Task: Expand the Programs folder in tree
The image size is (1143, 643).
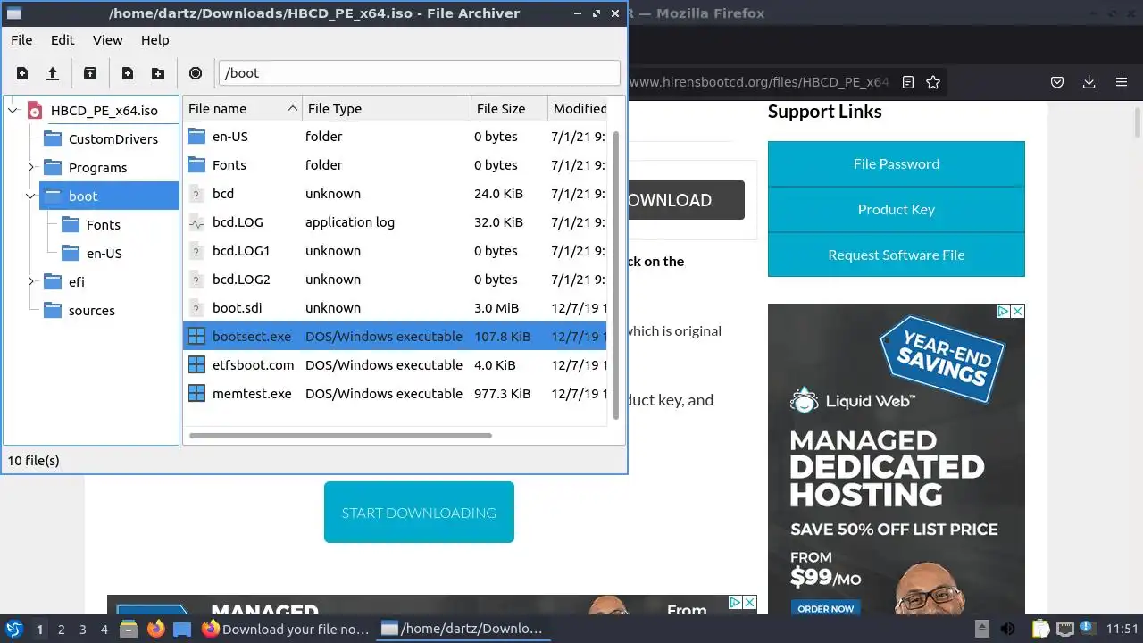Action: pyautogui.click(x=30, y=168)
